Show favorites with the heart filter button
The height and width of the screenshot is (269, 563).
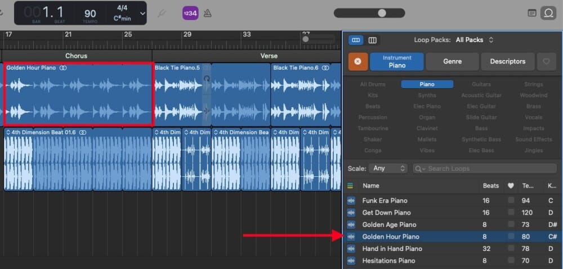click(546, 62)
